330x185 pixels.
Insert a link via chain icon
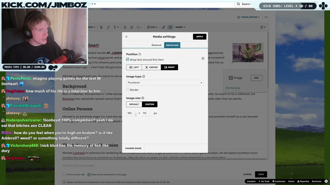[163, 27]
